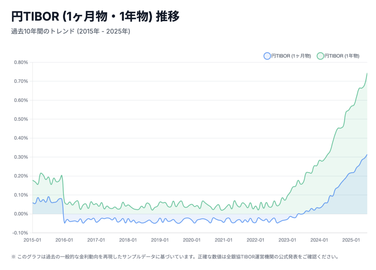Click the blue line's endpoint at far right
This screenshot has width=376, height=270.
click(367, 155)
